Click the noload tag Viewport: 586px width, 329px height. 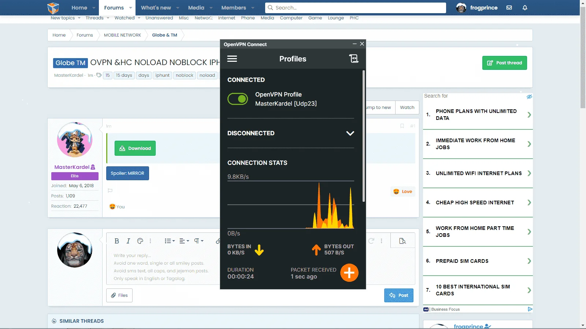(x=207, y=75)
